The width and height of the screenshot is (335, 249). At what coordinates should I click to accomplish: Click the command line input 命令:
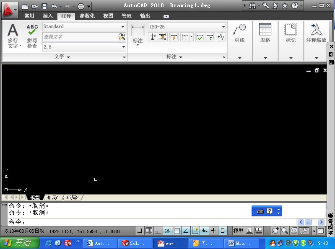[x=152, y=222]
